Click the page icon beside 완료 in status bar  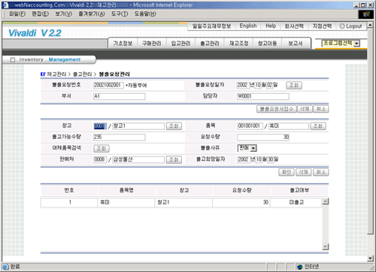6,267
